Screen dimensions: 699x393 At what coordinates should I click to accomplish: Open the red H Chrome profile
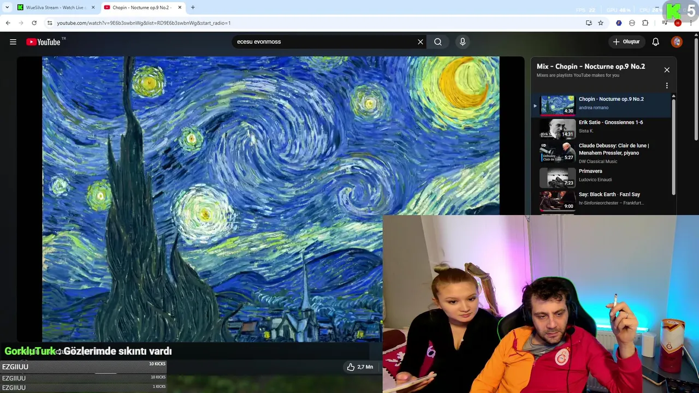(678, 23)
